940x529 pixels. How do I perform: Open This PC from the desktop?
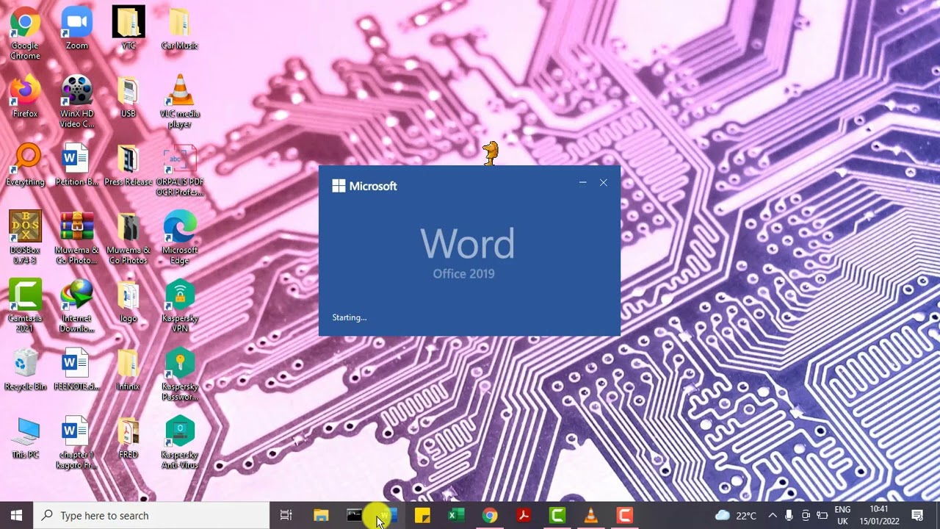25,438
